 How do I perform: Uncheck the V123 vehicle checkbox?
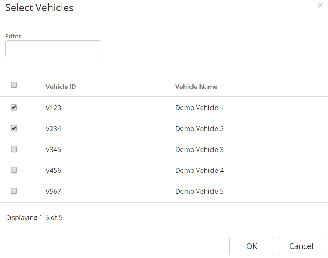[14, 108]
